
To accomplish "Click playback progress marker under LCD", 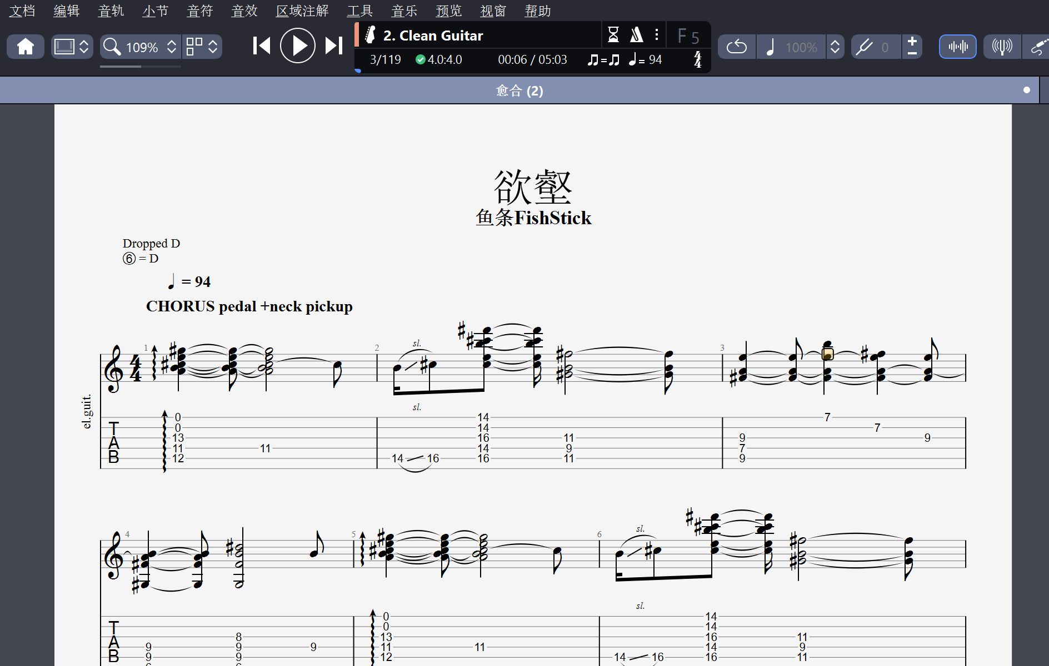I will click(358, 70).
